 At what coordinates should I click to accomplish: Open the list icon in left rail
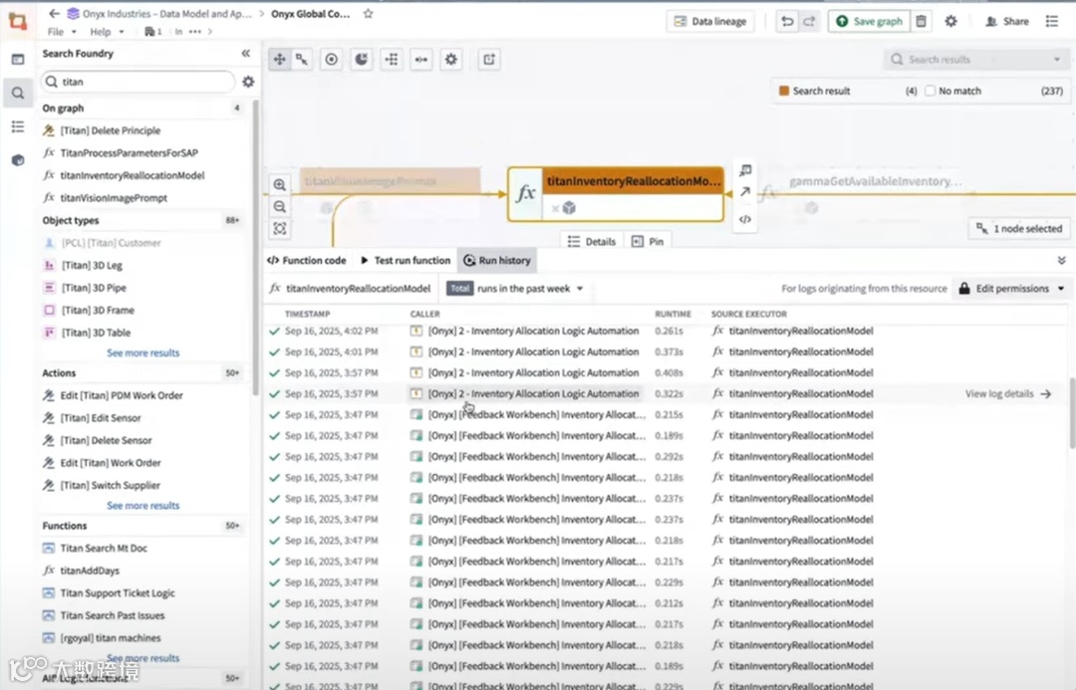(x=18, y=126)
